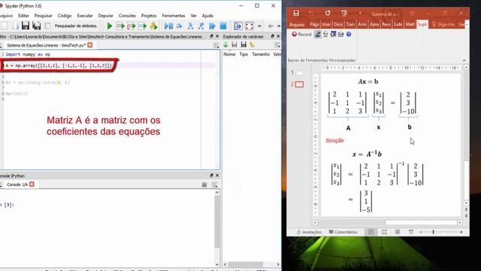
Task: Collapse the PowerPoint ribbon
Action: 464,60
